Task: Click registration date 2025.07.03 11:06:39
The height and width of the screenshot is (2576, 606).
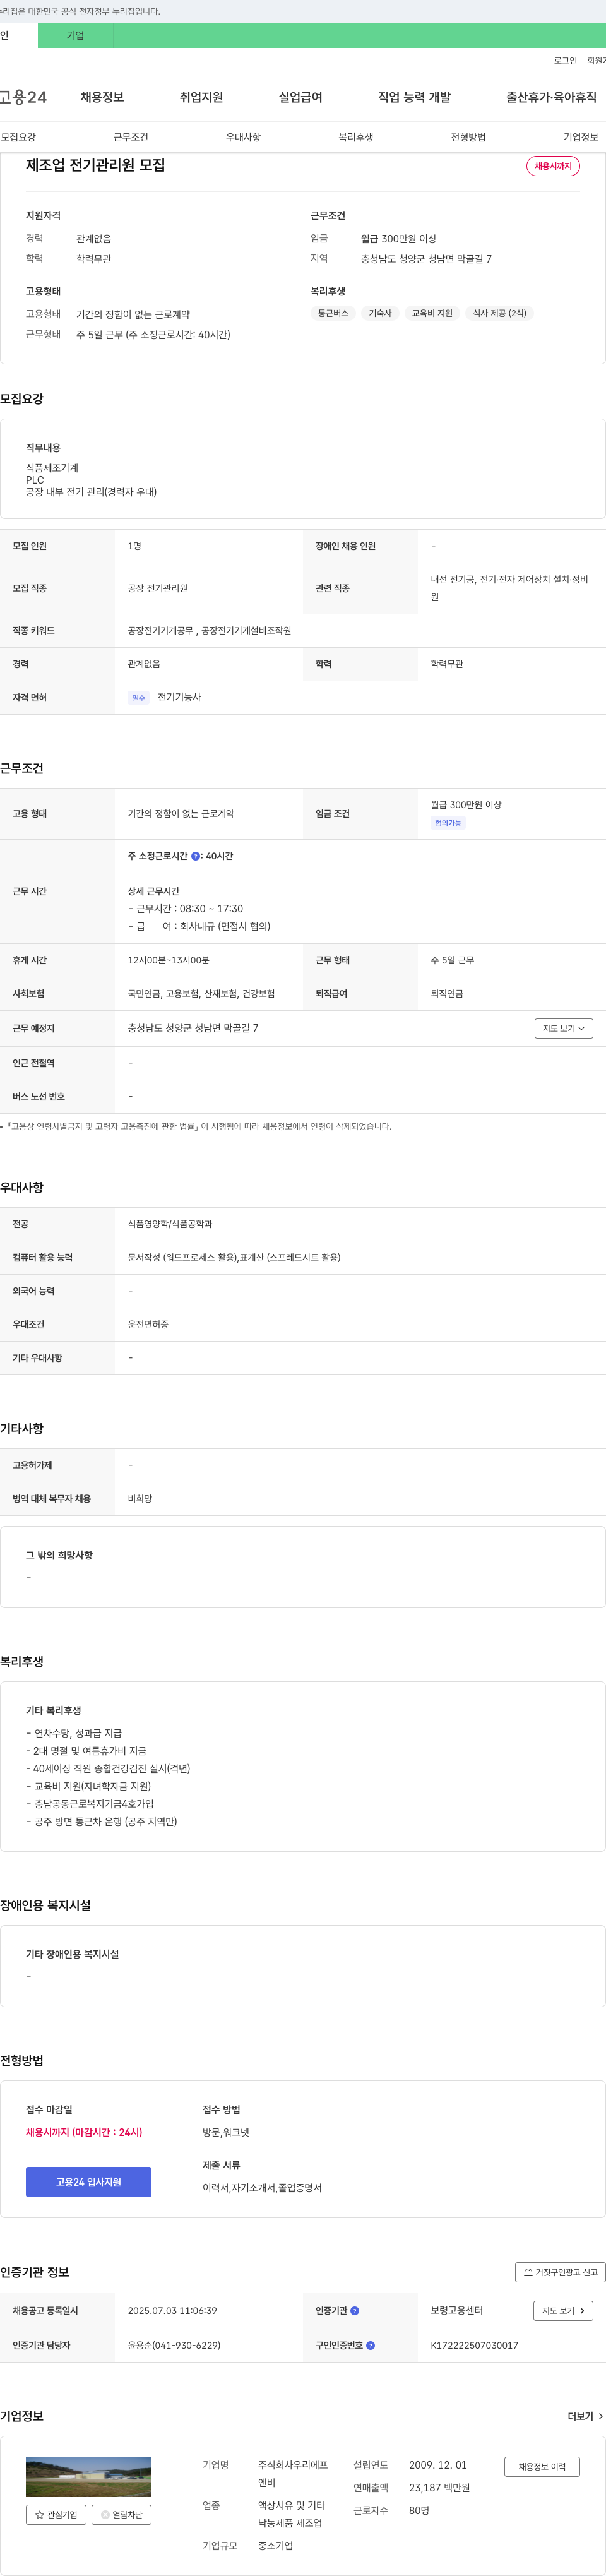Action: [172, 2311]
